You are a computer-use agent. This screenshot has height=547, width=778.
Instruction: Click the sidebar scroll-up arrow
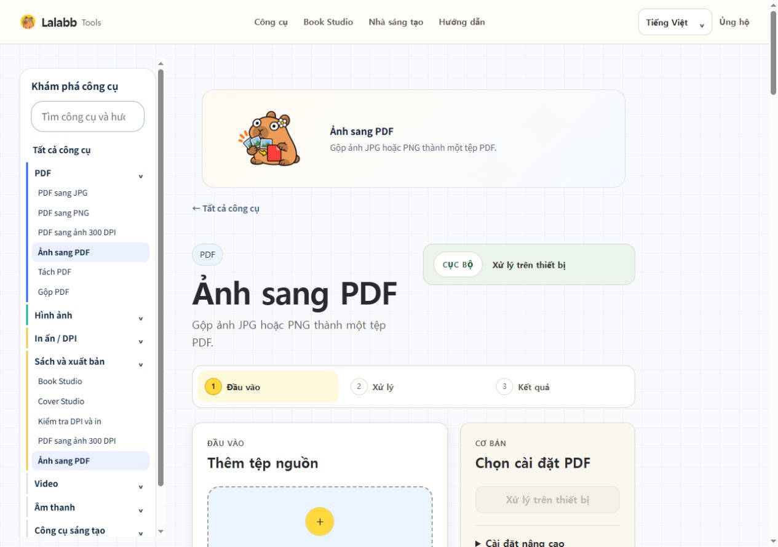coord(161,63)
